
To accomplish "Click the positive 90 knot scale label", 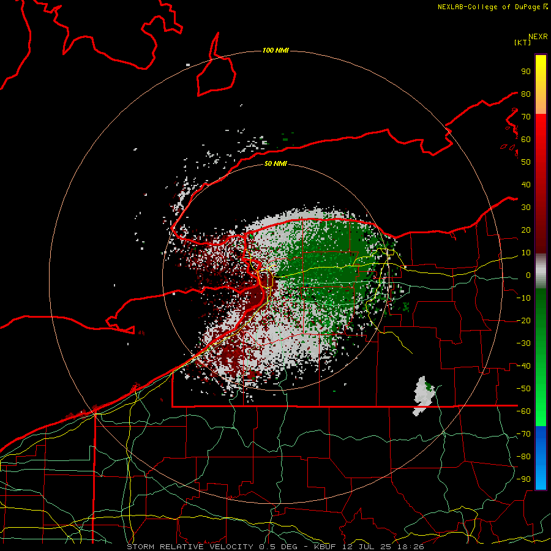I will click(x=526, y=72).
